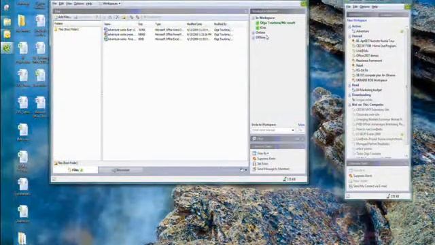Open the Options menu in Launchbar window
435x245 pixels.
[x=364, y=7]
